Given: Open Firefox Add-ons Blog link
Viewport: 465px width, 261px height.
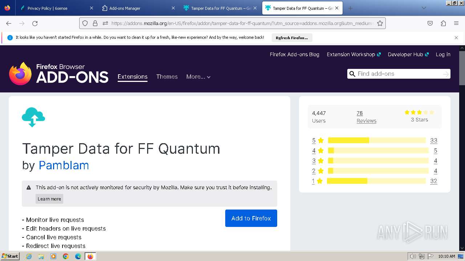Looking at the screenshot, I should pos(294,54).
